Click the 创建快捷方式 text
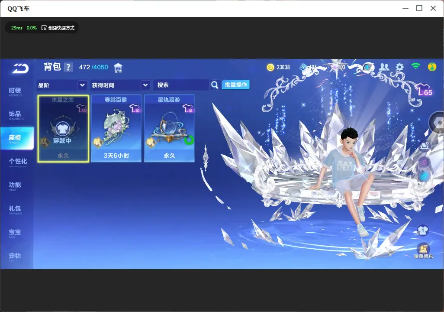Viewport: 444px width, 312px height. click(61, 28)
